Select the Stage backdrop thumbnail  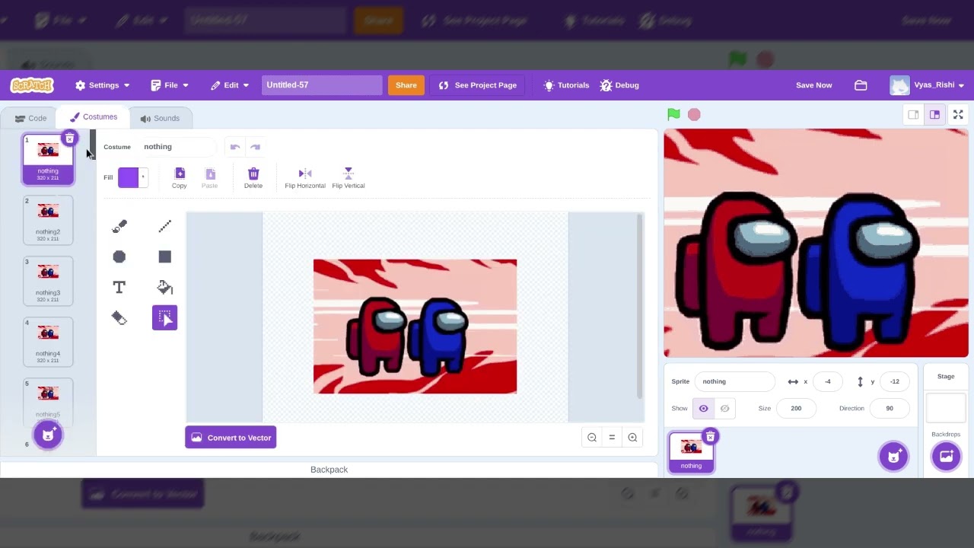(946, 407)
